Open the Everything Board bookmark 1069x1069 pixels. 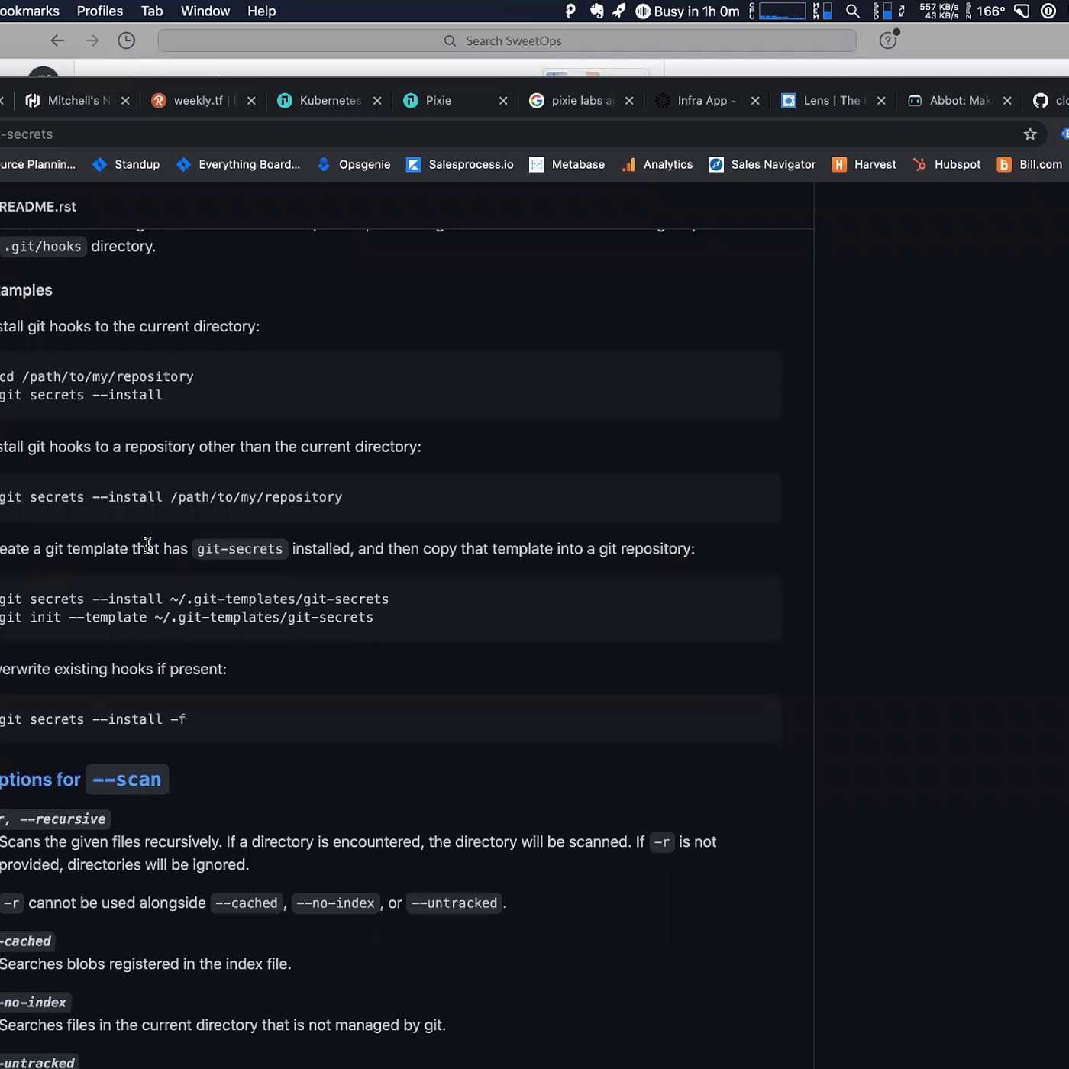(238, 164)
